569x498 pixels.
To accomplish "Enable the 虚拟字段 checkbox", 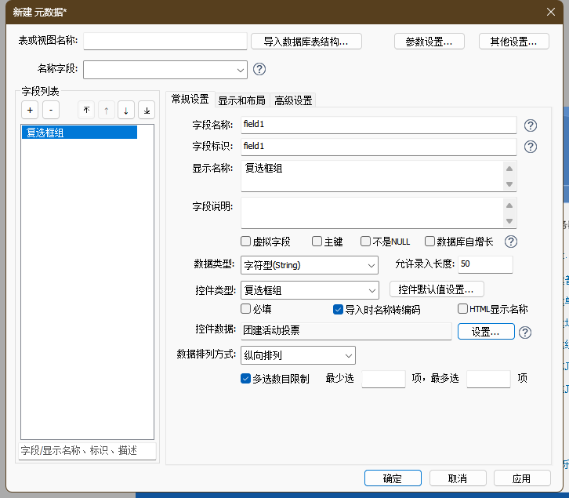I will point(246,242).
